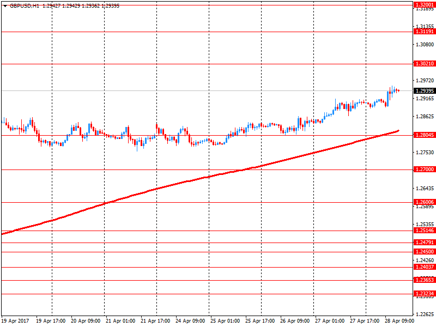Click the 1.24260 price scale value
Screen dimensions: 436x327
coord(425,261)
